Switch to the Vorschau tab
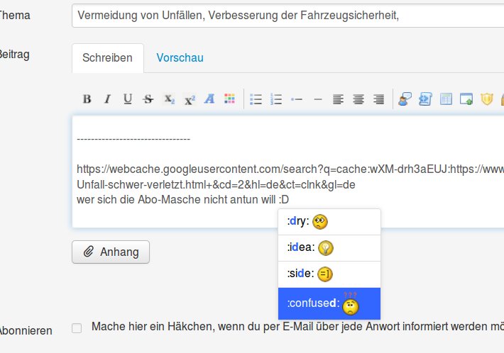Screen dimensions: 504x353 tap(180, 58)
